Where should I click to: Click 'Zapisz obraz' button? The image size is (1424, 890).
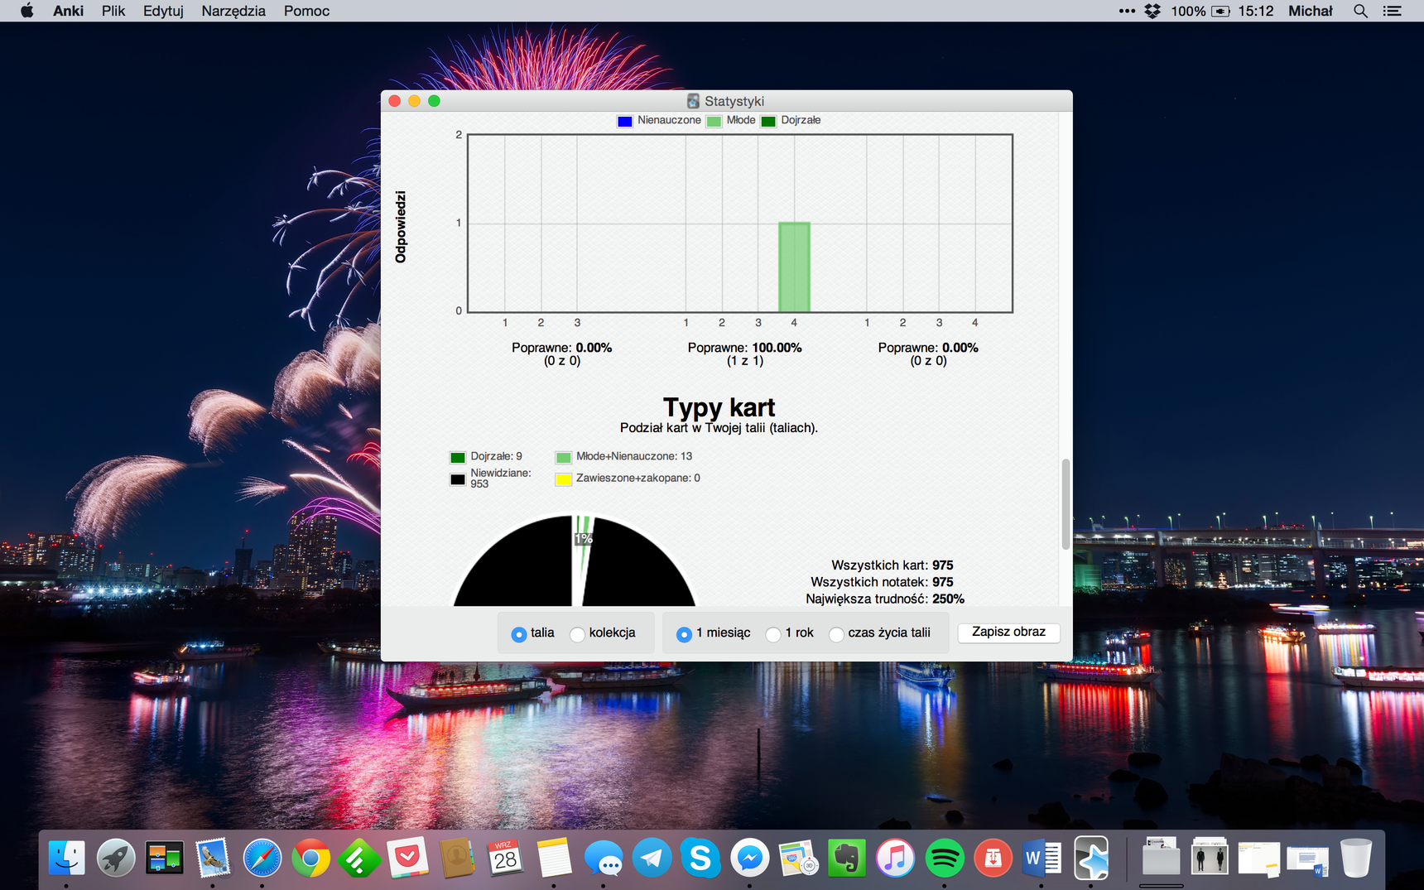[x=1008, y=632]
